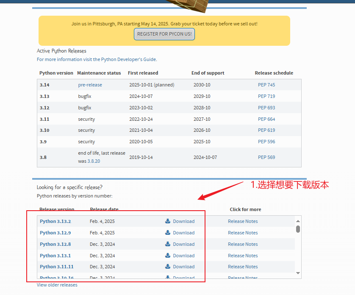Viewport: 355px width, 295px height.
Task: Select the 3.14 version cell
Action: click(44, 85)
